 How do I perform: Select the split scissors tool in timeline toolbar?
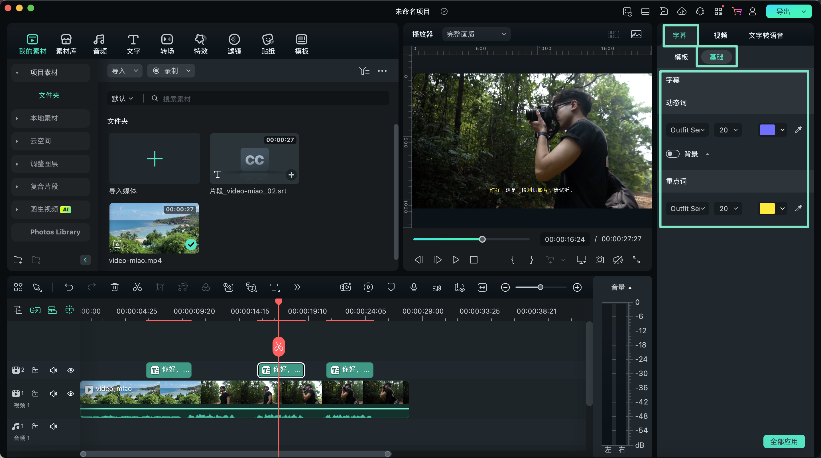[x=137, y=287]
